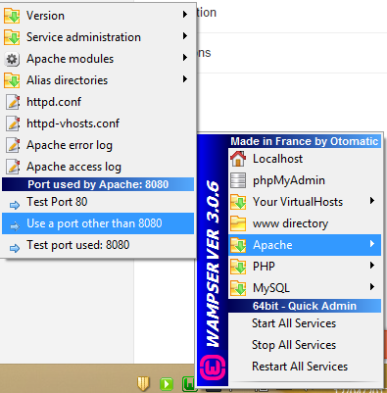Click the Alias directories folder icon
Image resolution: width=387 pixels, height=393 pixels.
[x=12, y=80]
